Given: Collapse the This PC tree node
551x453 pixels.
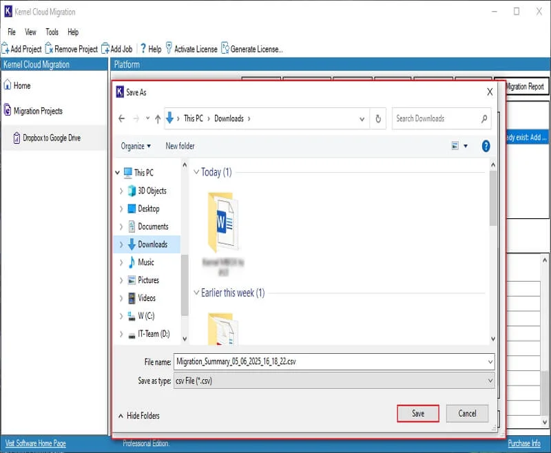Looking at the screenshot, I should [117, 172].
